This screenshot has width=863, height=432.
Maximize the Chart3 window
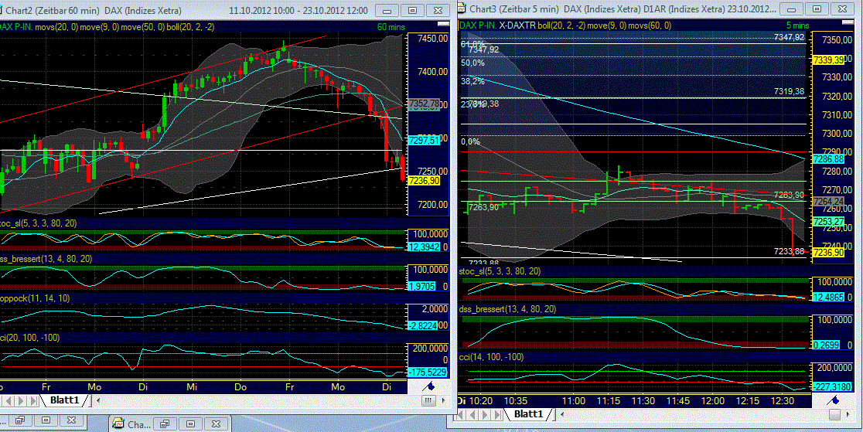(817, 9)
